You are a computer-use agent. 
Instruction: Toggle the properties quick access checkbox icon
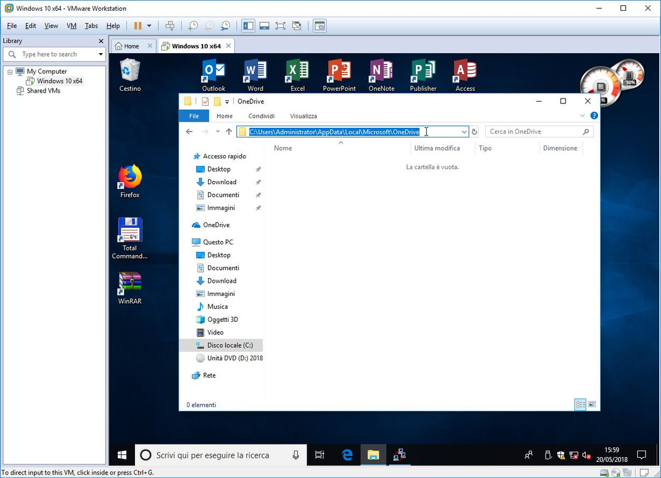click(206, 101)
